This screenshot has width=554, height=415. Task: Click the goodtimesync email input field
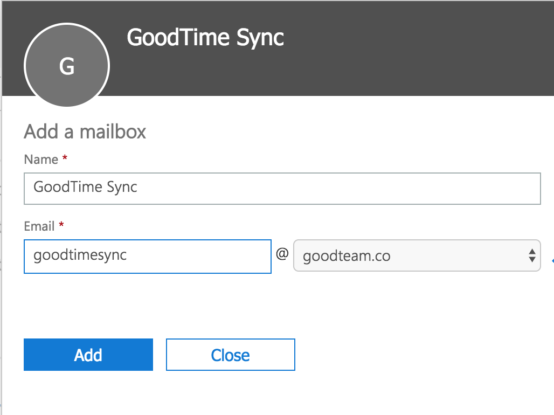(x=147, y=256)
